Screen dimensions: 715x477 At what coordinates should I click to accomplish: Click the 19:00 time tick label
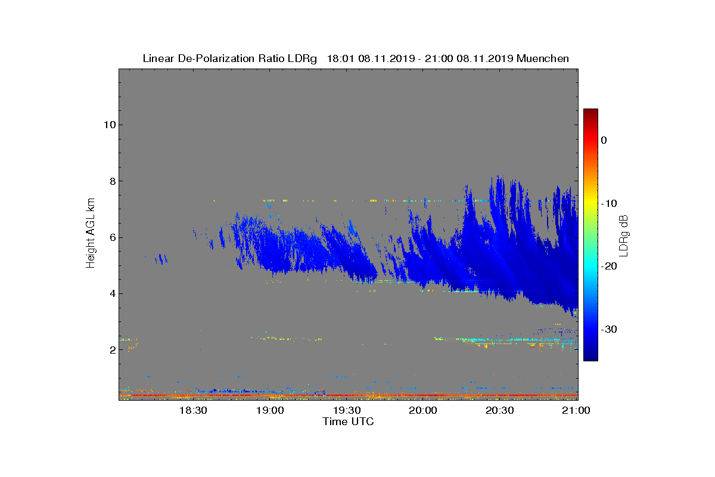pos(270,411)
